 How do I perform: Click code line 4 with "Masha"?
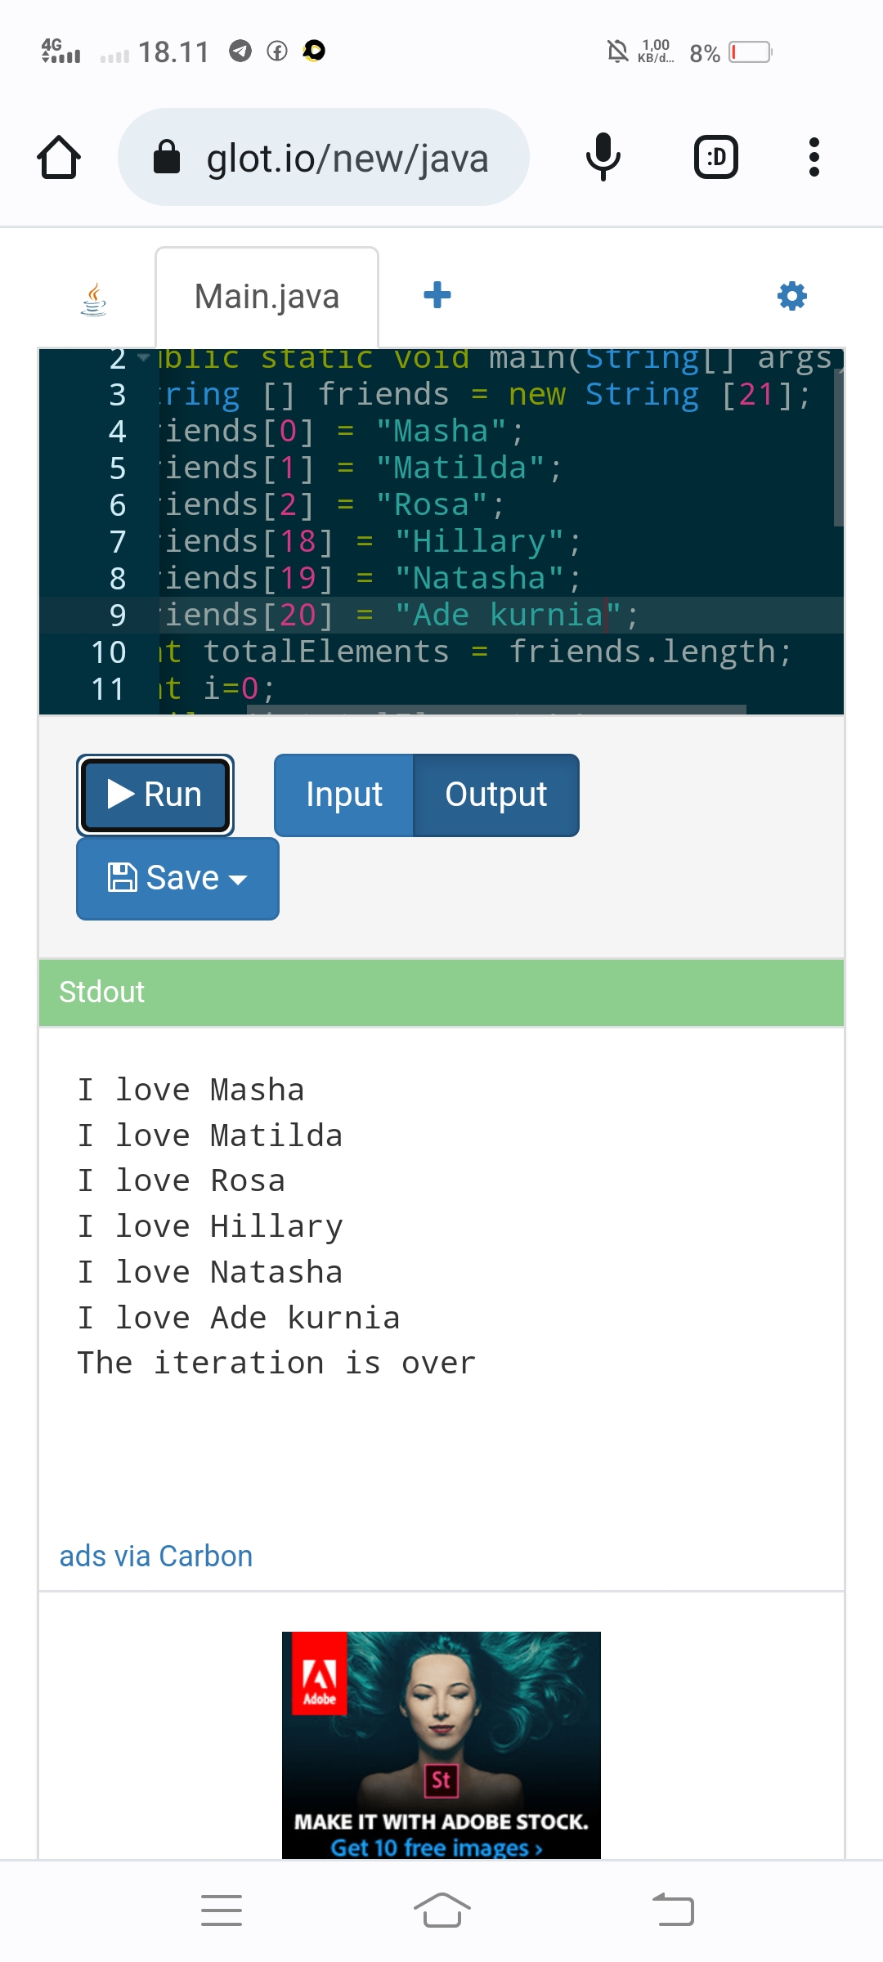(342, 431)
